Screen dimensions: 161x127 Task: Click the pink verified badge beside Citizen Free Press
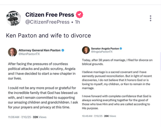[x=80, y=14]
